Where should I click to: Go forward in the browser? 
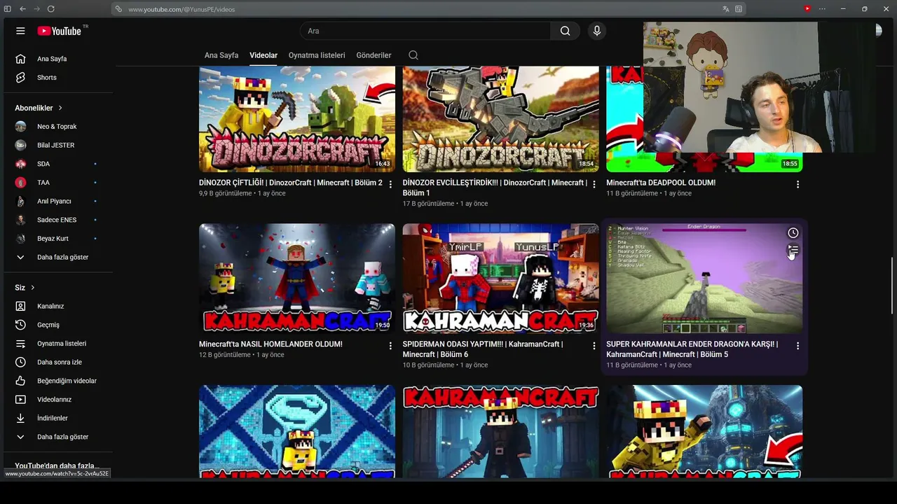36,9
